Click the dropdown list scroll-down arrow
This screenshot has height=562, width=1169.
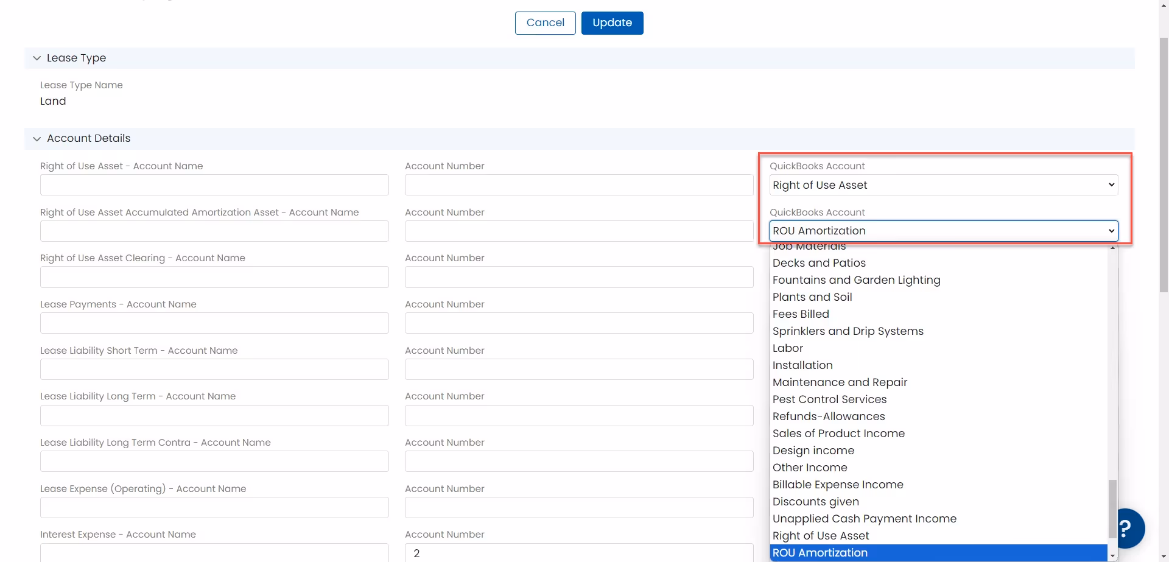(1113, 556)
